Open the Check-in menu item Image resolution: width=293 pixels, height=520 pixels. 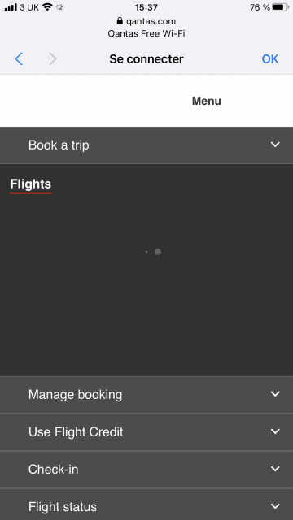click(x=146, y=470)
